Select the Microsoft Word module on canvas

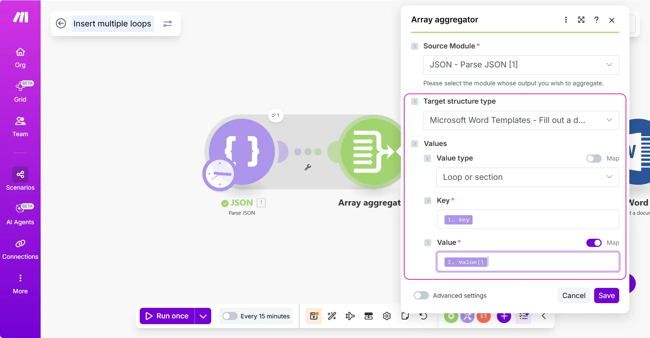click(639, 152)
